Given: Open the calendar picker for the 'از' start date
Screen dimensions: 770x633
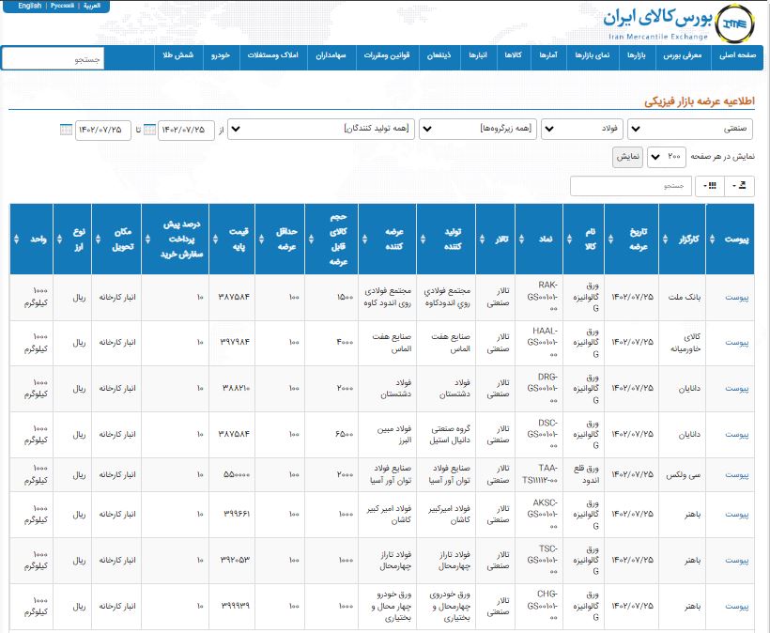Looking at the screenshot, I should point(150,130).
